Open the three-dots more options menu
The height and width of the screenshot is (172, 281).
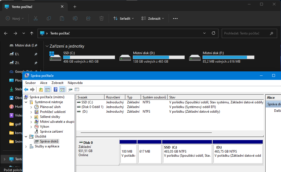175,18
